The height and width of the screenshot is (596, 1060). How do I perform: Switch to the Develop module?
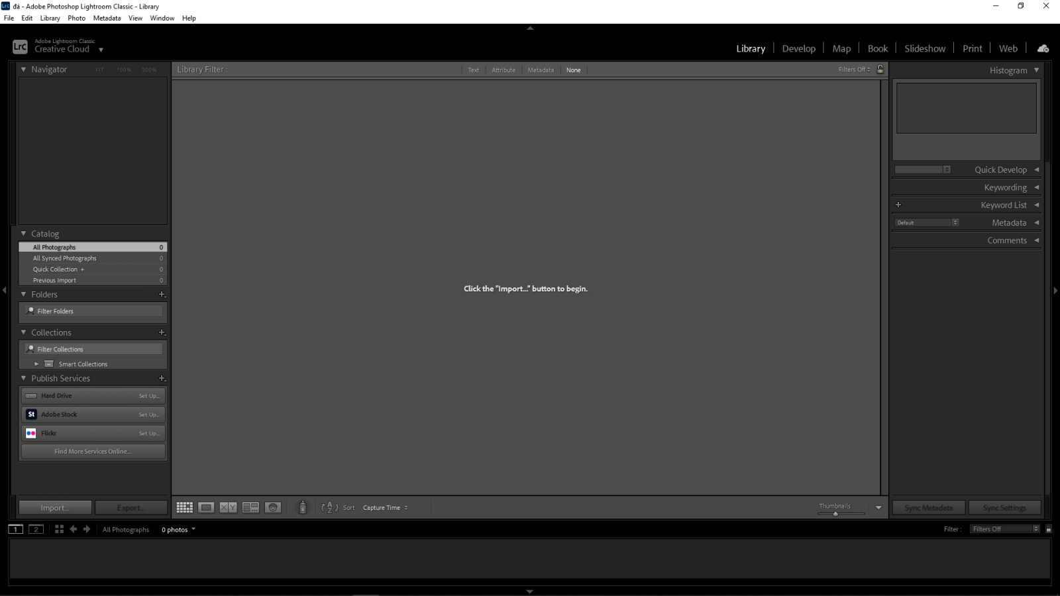[x=798, y=48]
